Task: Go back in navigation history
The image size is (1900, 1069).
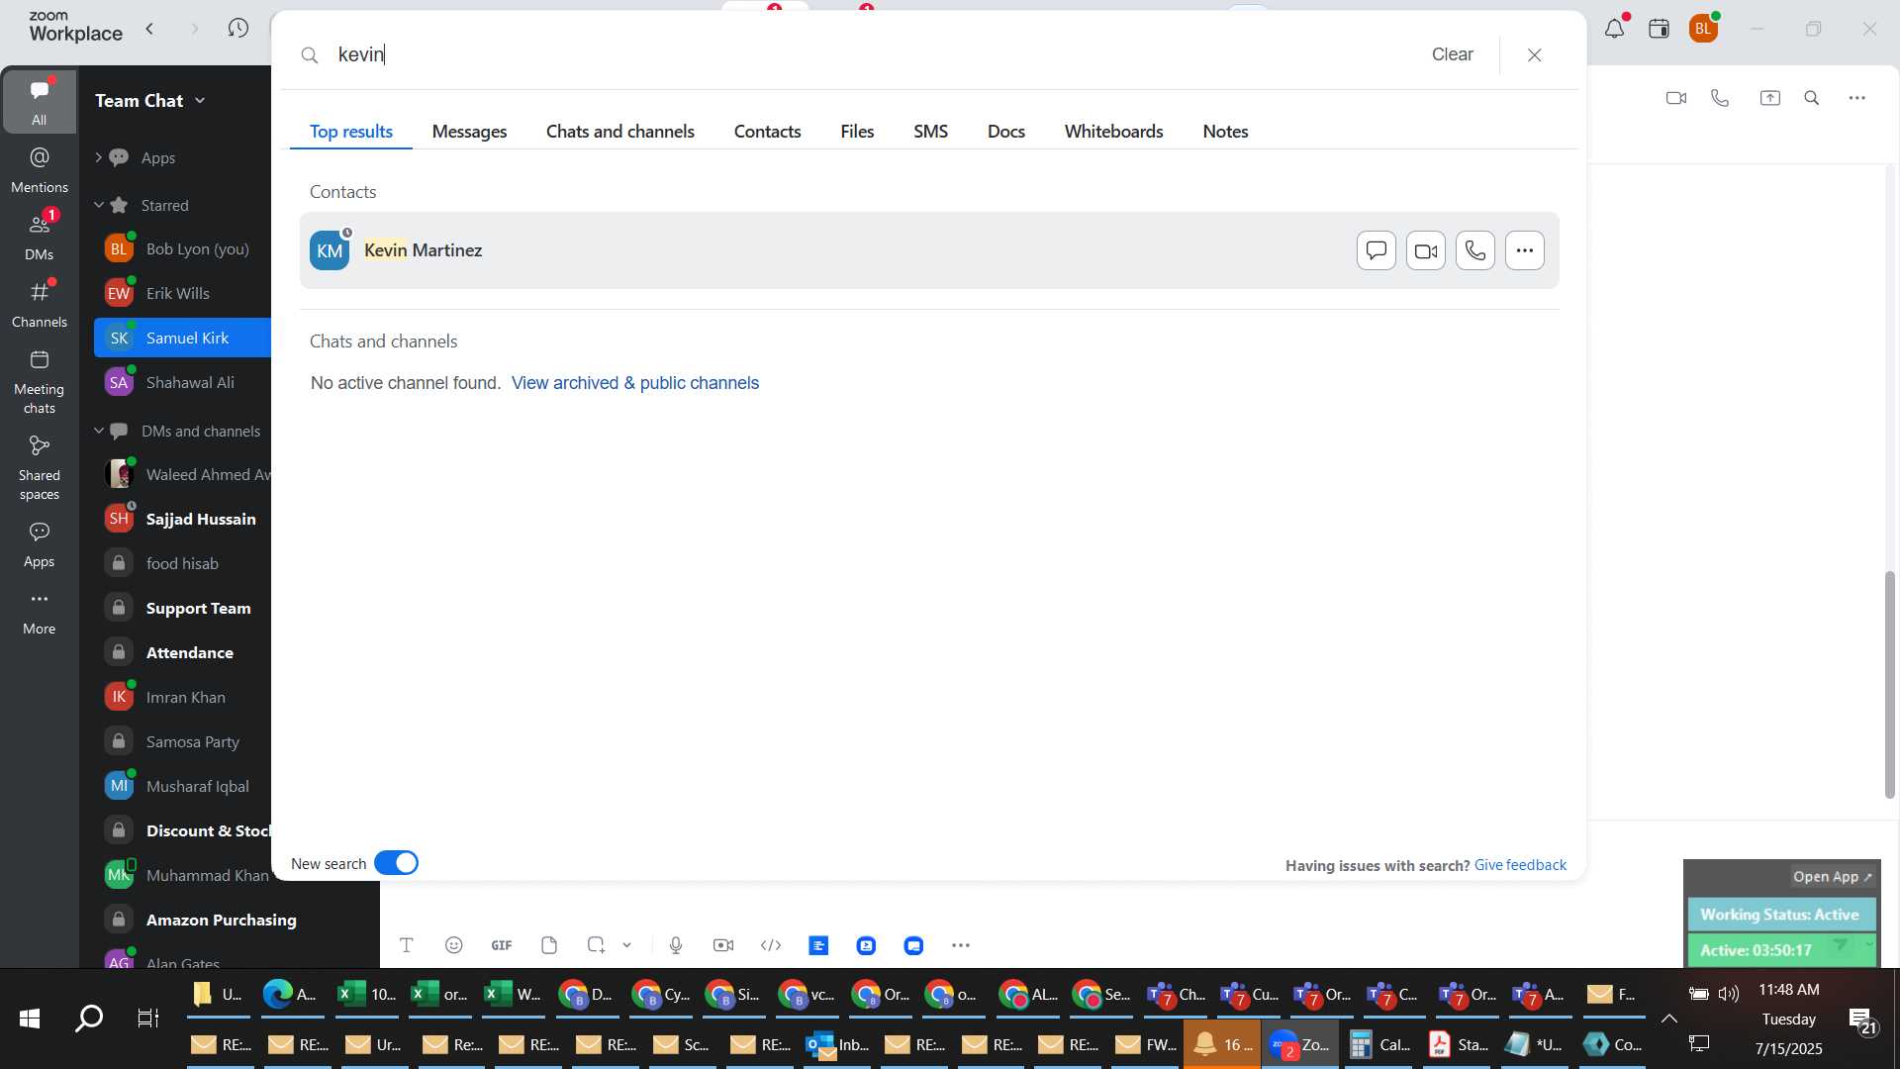Action: click(x=149, y=29)
